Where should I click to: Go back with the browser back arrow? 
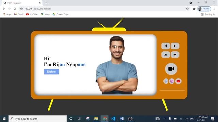click(x=4, y=9)
